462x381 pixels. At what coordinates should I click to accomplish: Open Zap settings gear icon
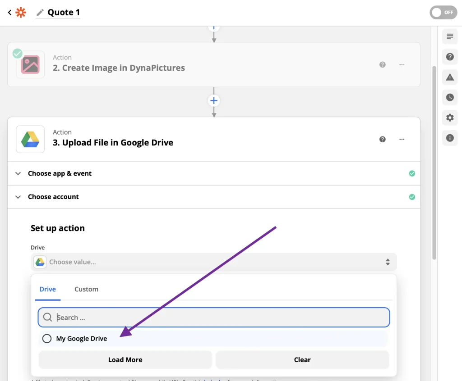(x=450, y=118)
